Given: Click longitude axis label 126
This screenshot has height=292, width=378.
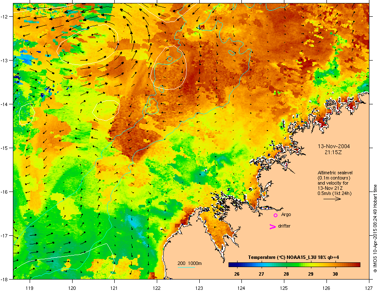Looking at the screenshot, I should 326,288.
